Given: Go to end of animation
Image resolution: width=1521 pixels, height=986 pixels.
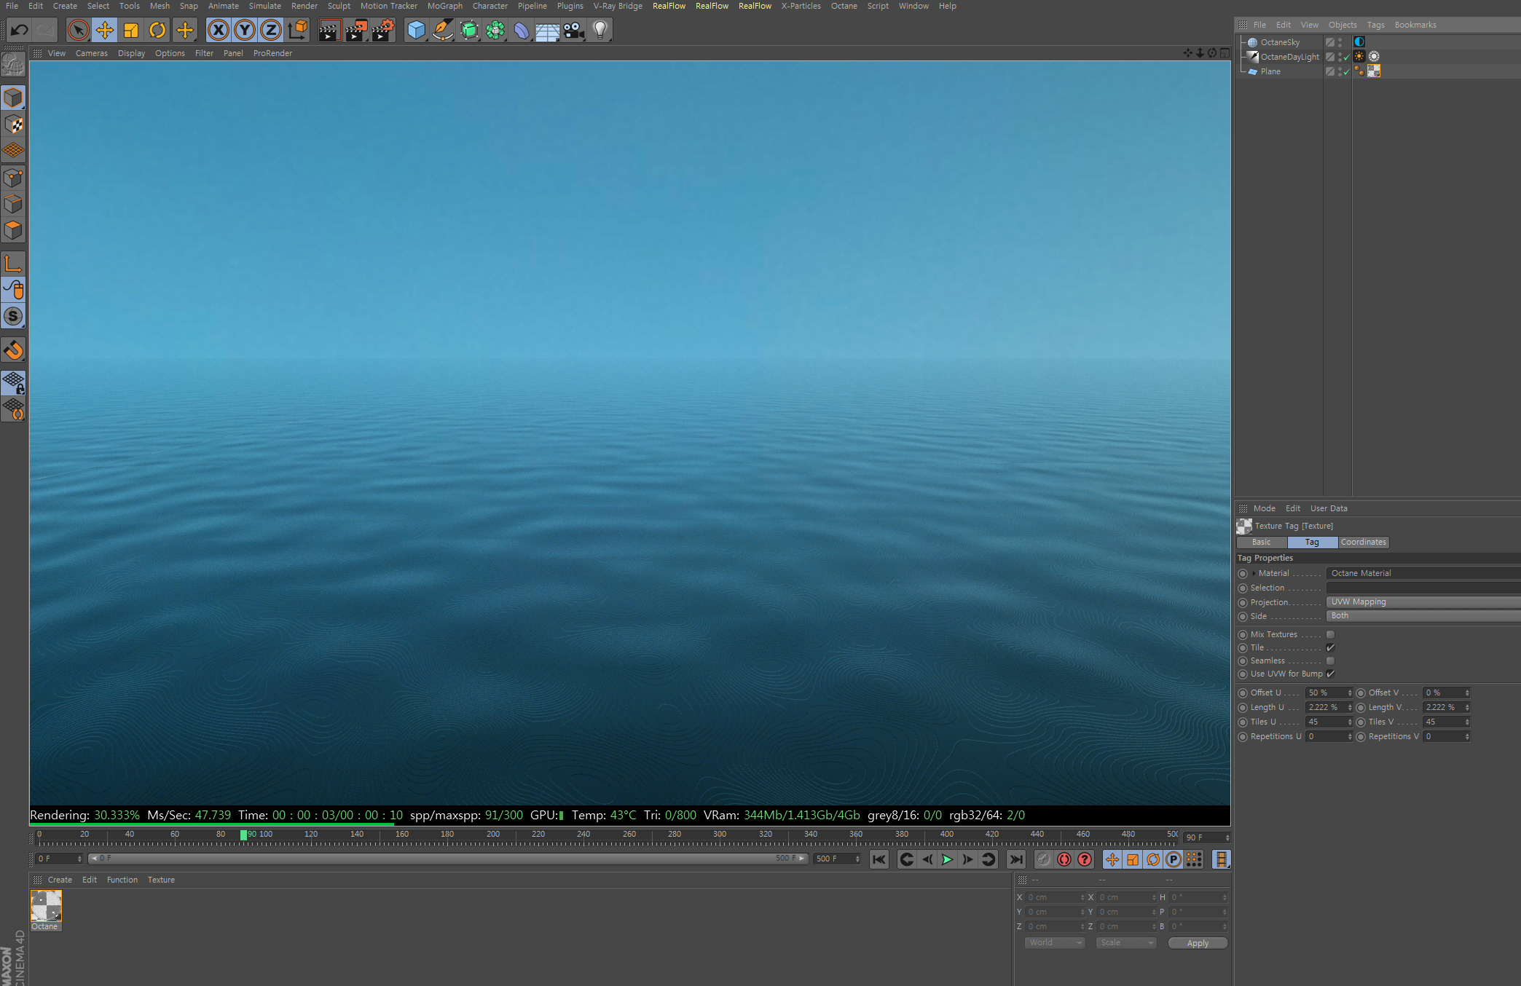Looking at the screenshot, I should pos(1016,859).
